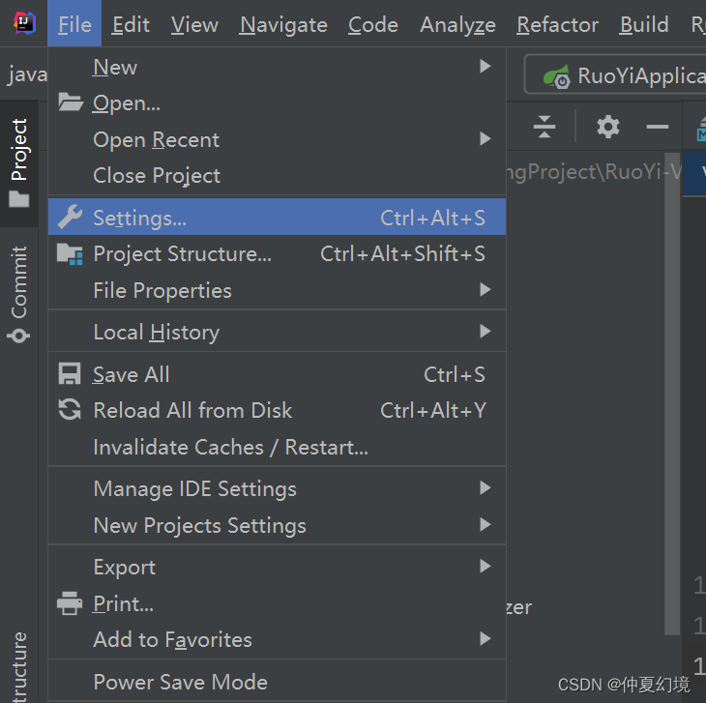Click the Print printer icon

(70, 603)
